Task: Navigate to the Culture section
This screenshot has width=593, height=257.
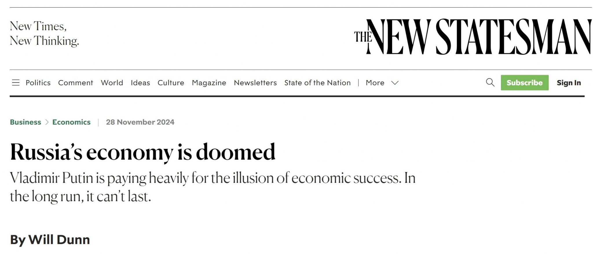Action: coord(171,83)
